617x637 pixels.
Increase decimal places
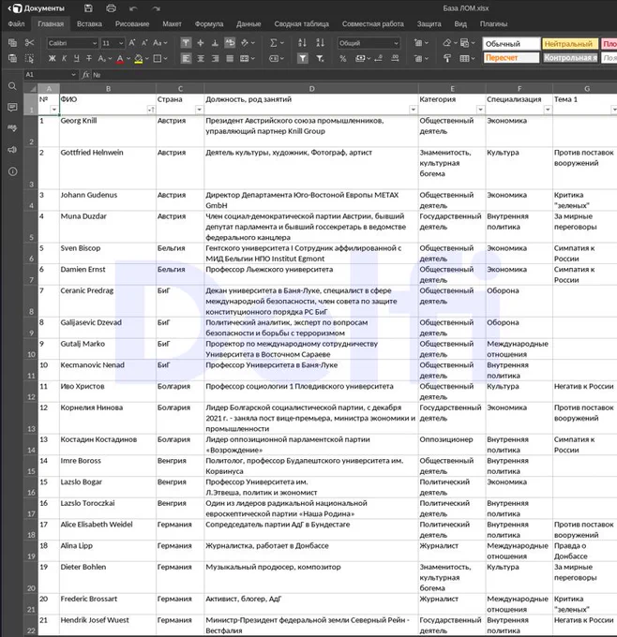(395, 58)
